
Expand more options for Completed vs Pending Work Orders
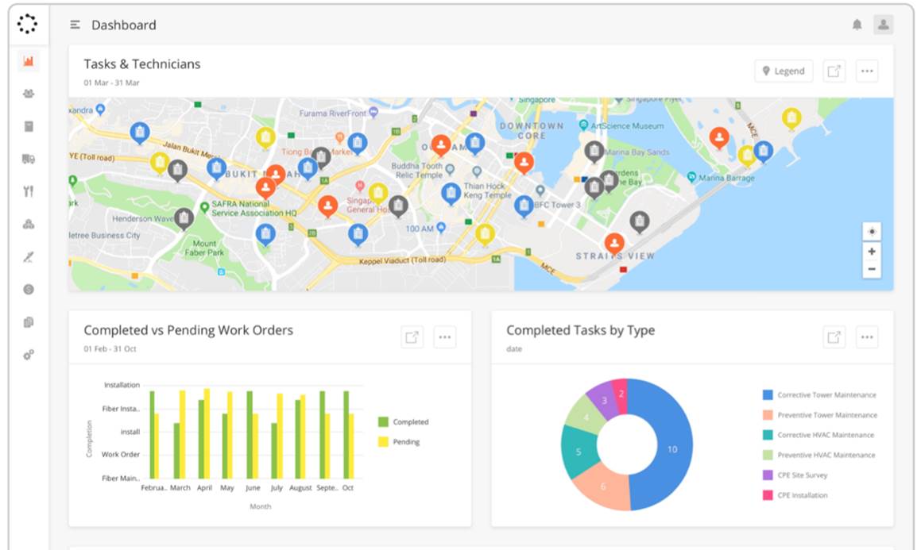(444, 337)
